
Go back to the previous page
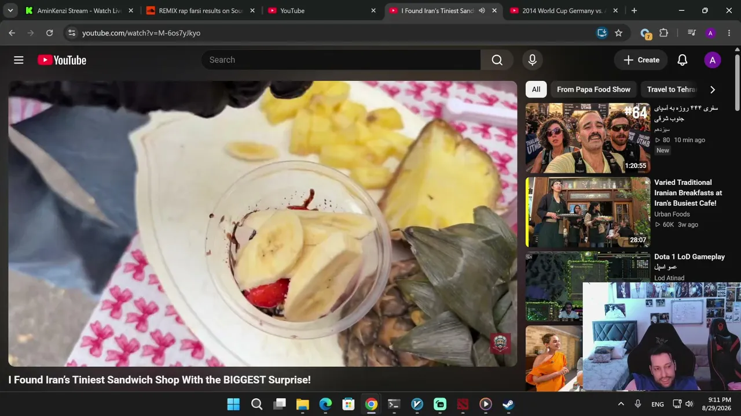pyautogui.click(x=12, y=33)
